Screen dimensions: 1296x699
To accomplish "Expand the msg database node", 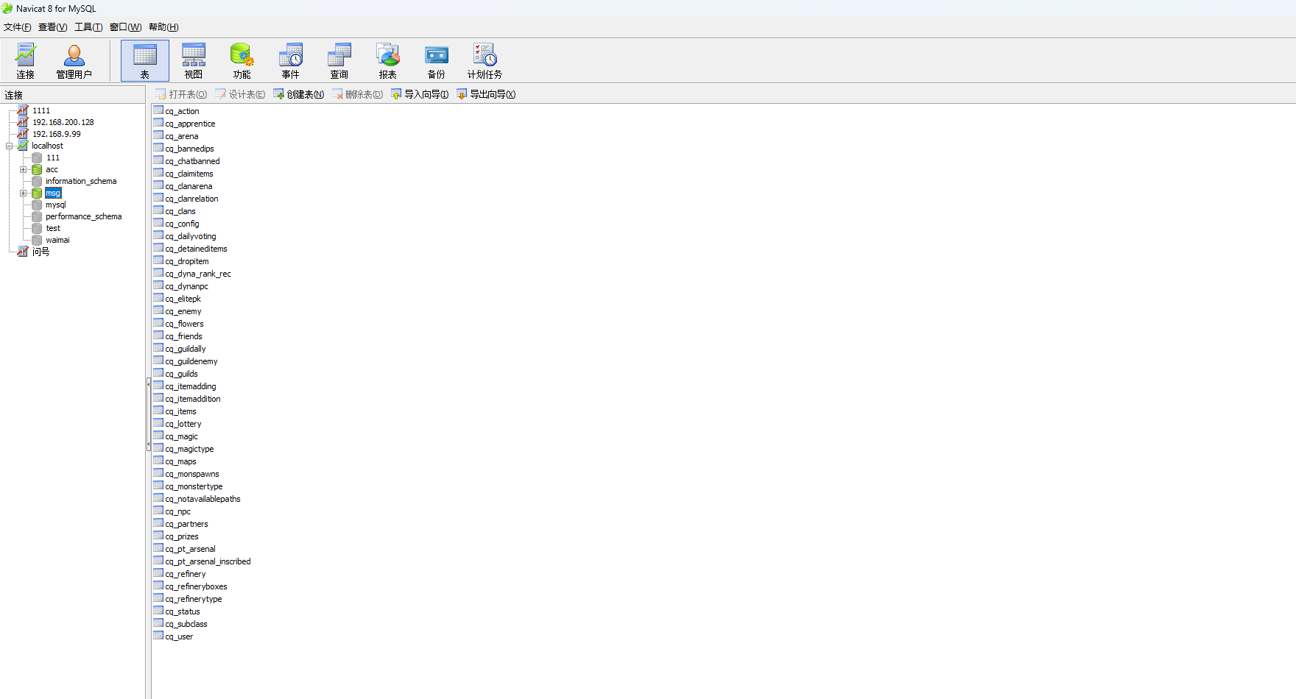I will pyautogui.click(x=23, y=193).
